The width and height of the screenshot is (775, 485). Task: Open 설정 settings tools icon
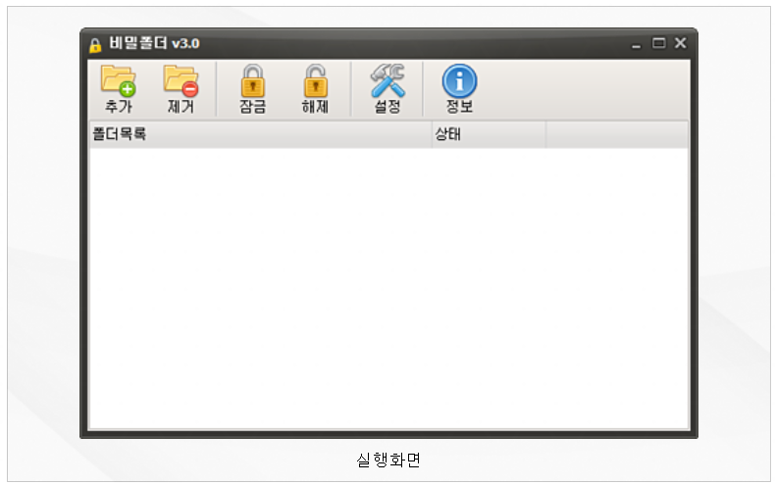pos(387,88)
